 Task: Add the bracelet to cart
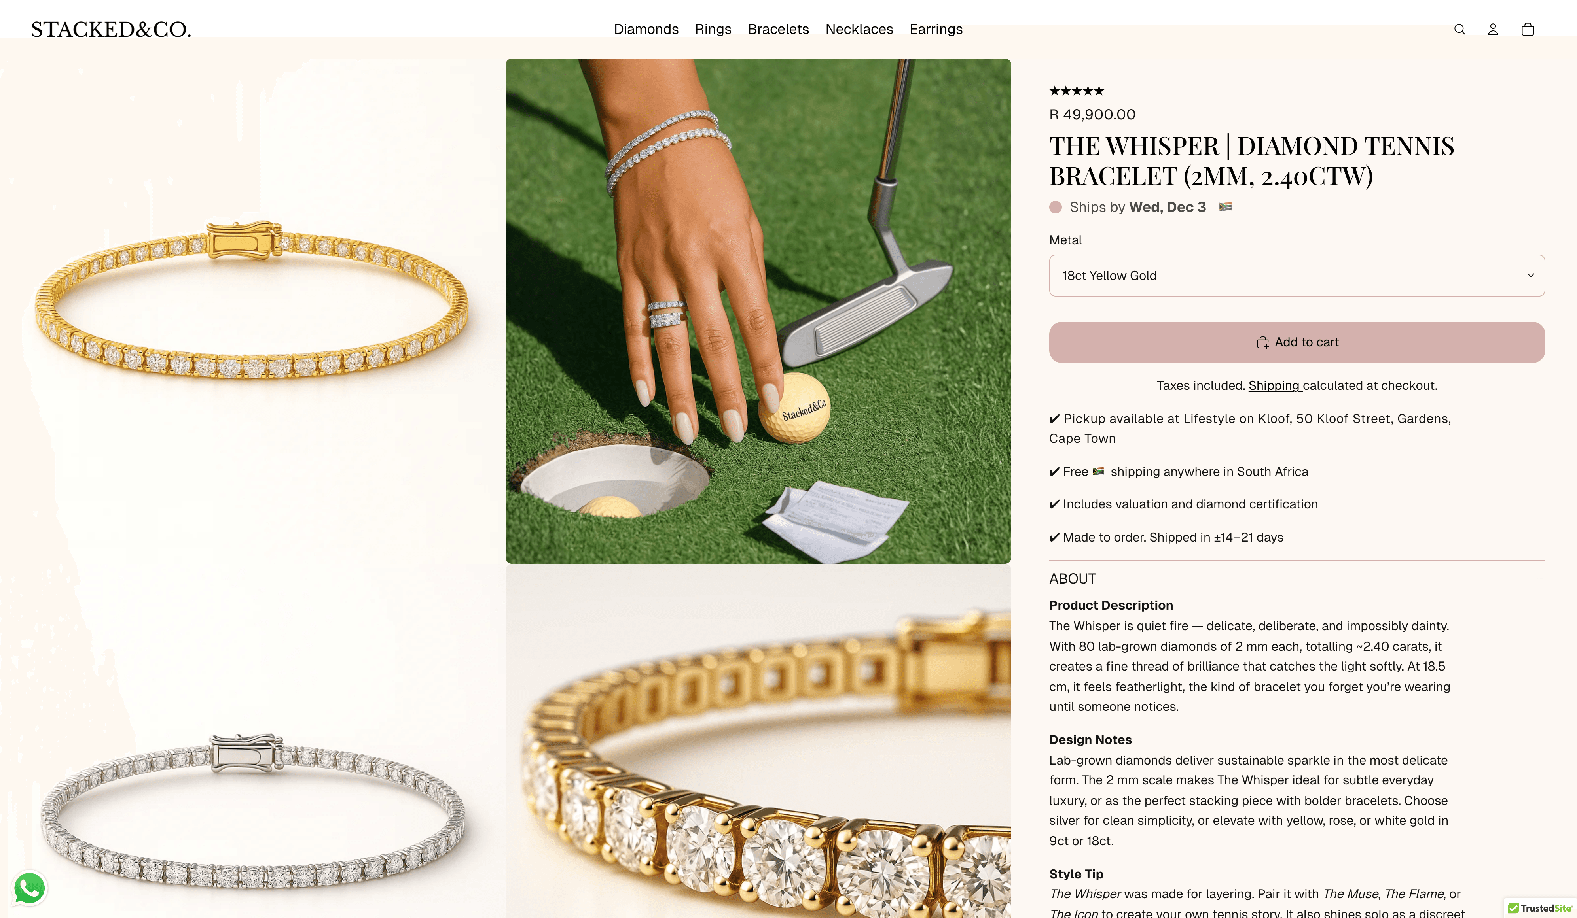[x=1296, y=342]
